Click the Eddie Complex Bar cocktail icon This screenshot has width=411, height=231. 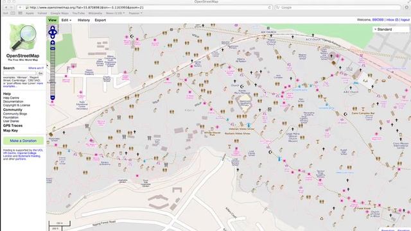[363, 108]
